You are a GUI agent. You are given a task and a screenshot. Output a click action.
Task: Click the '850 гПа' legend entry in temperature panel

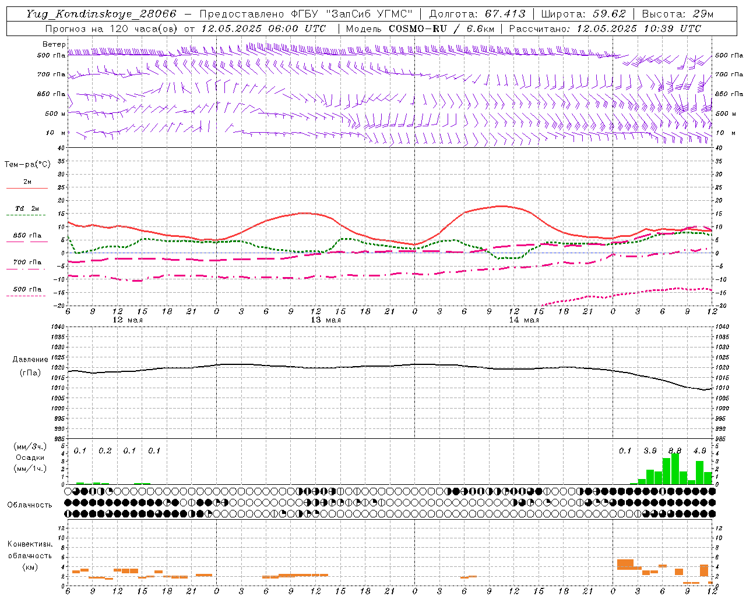[x=27, y=235]
